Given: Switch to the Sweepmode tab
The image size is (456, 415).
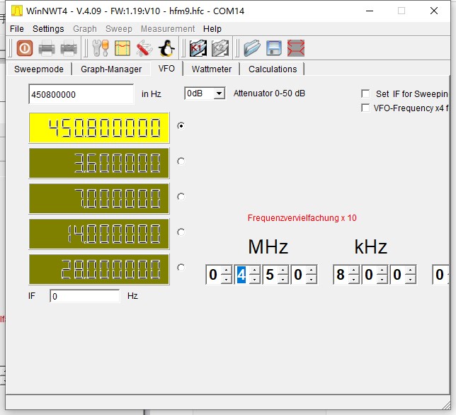Looking at the screenshot, I should pyautogui.click(x=39, y=69).
